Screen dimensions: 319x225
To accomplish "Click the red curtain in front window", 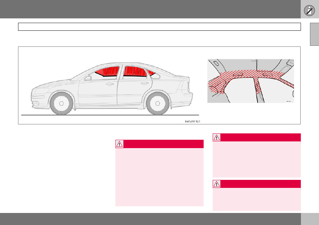I will pos(107,71).
